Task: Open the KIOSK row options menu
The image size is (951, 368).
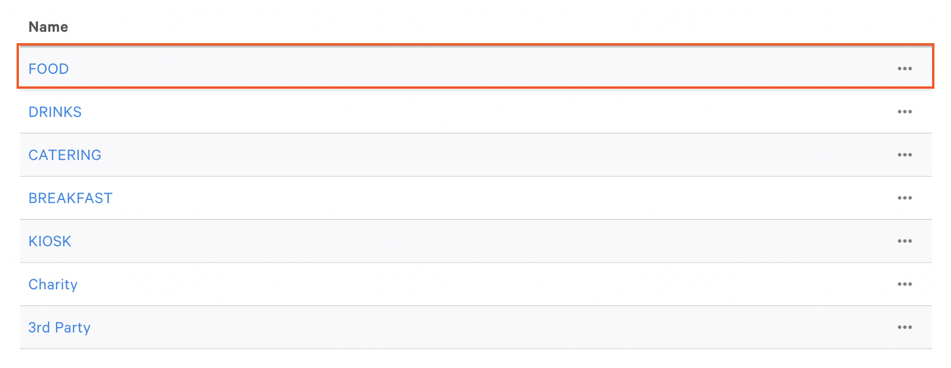Action: click(x=904, y=241)
